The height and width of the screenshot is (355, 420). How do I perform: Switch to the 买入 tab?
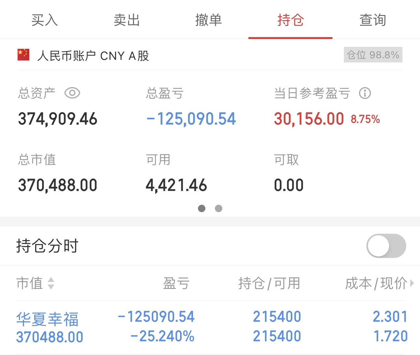pos(45,20)
